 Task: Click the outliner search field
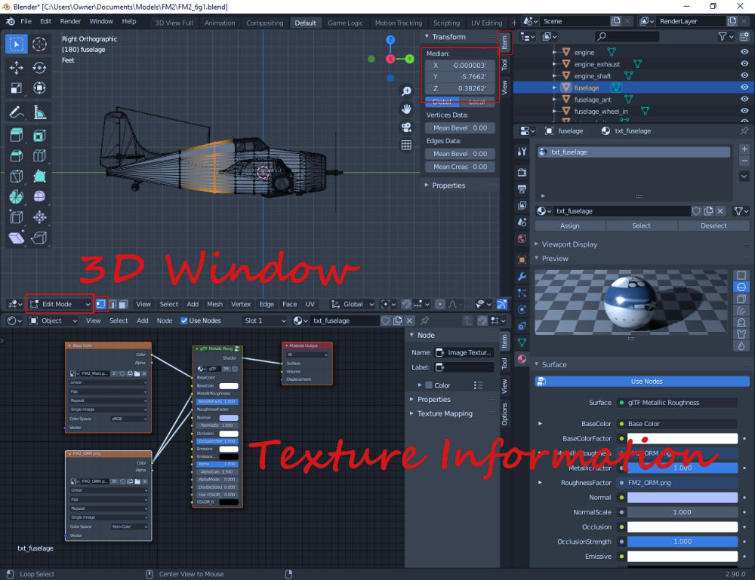coord(627,36)
